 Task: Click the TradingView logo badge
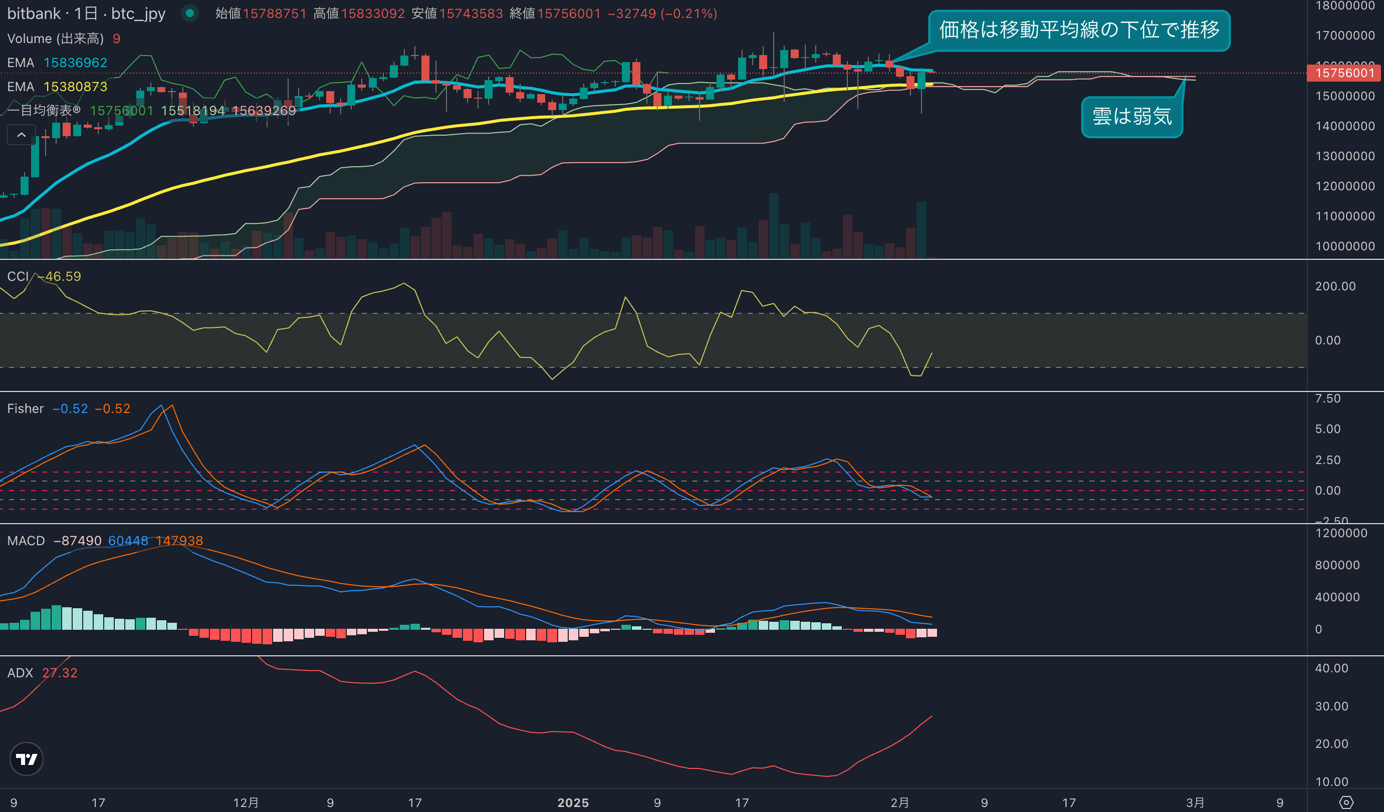point(27,759)
